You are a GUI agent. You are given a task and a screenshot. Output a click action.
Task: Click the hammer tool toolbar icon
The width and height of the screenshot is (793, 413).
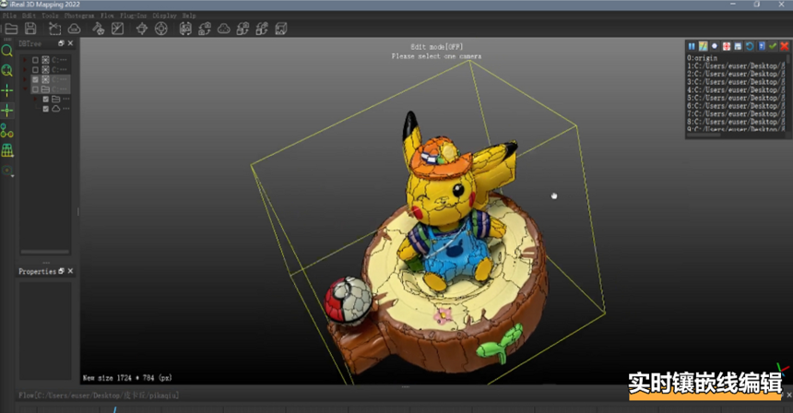[x=98, y=29]
